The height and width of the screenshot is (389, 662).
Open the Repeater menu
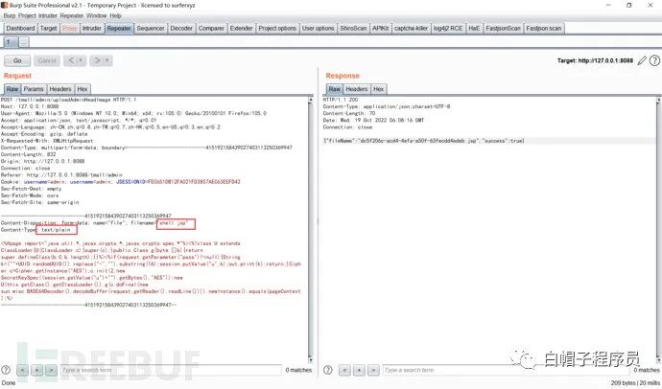click(72, 15)
